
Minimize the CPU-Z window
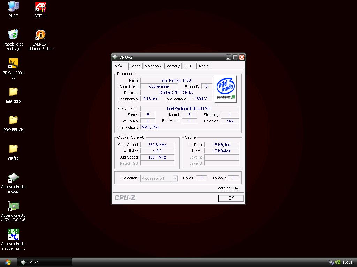pyautogui.click(x=228, y=57)
